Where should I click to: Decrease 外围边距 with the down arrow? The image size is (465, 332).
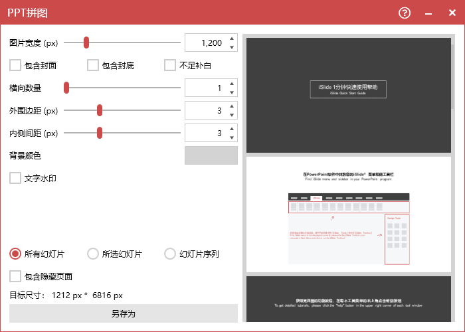tap(232, 115)
